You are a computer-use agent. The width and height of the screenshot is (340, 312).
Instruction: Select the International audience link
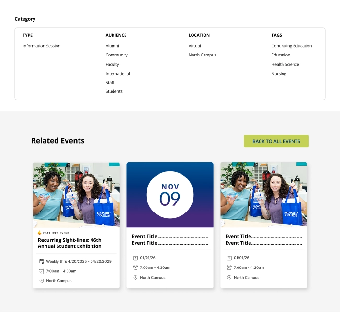(x=118, y=74)
